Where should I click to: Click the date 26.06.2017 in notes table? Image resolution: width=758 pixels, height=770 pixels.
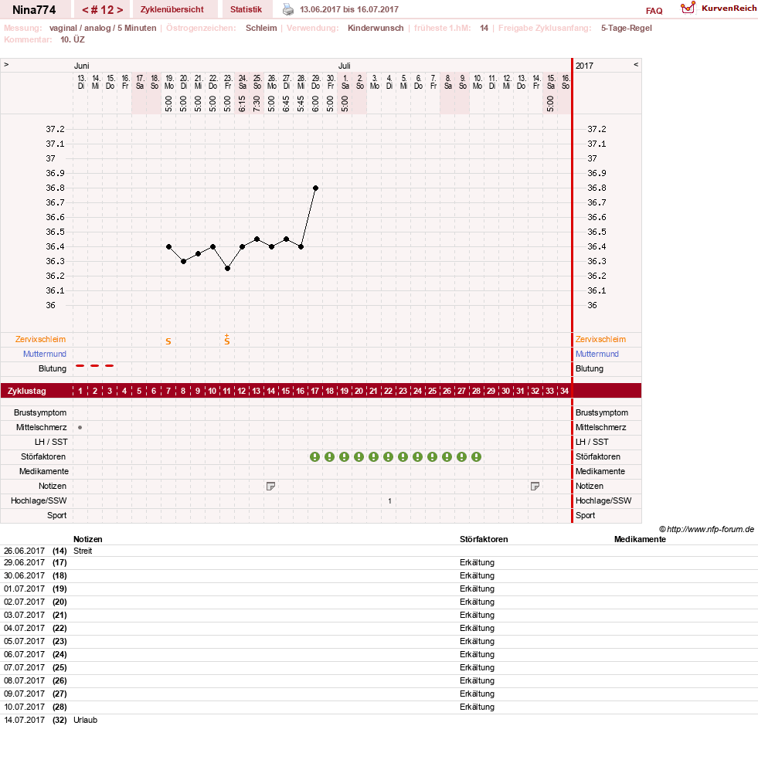[24, 551]
